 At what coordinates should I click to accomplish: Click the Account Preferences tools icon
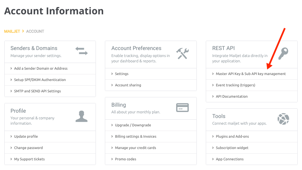(x=182, y=53)
